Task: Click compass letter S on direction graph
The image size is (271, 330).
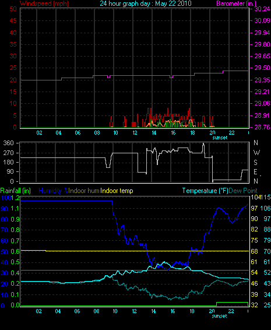Action: coord(255,162)
